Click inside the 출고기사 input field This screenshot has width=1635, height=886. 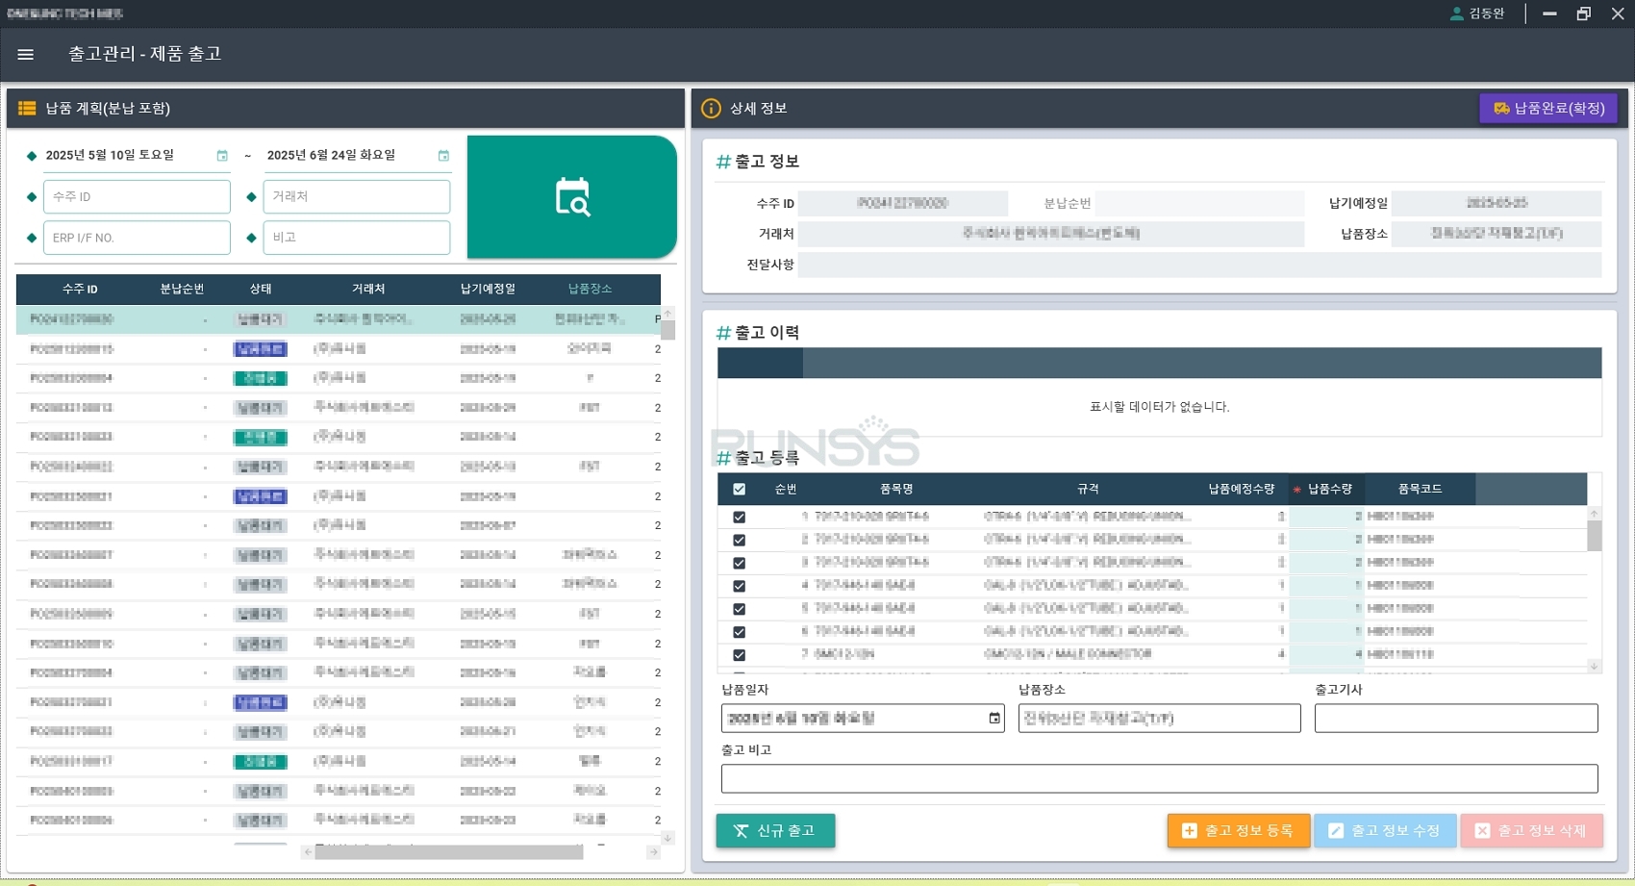tap(1455, 717)
